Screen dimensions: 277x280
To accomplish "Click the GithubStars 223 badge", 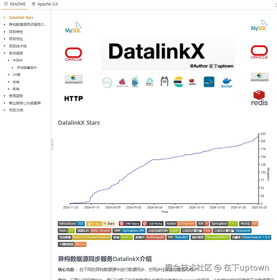I will pos(71,224).
